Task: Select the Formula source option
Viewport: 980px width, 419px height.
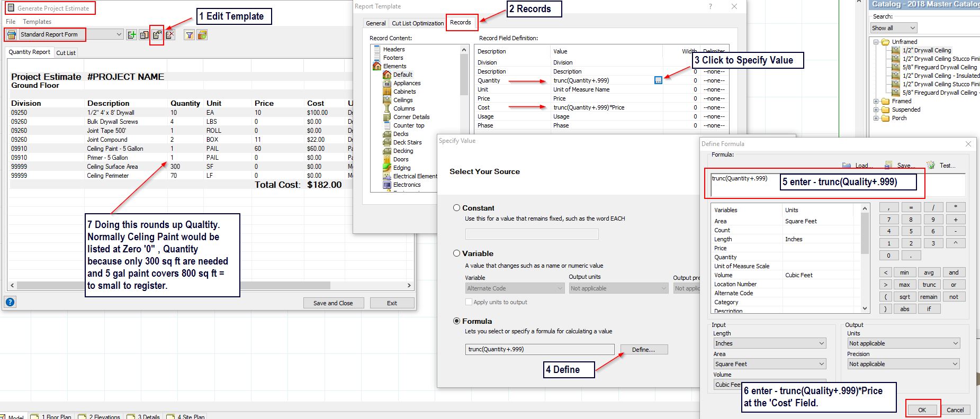Action: pos(456,321)
